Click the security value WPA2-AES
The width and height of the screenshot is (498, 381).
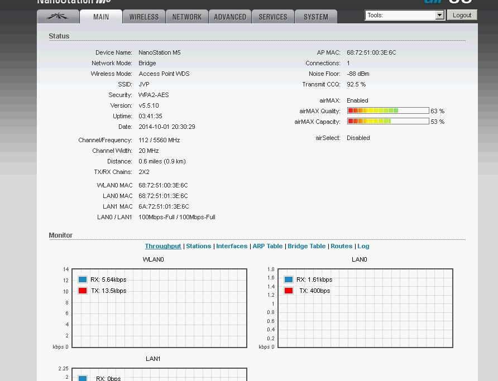pos(154,95)
